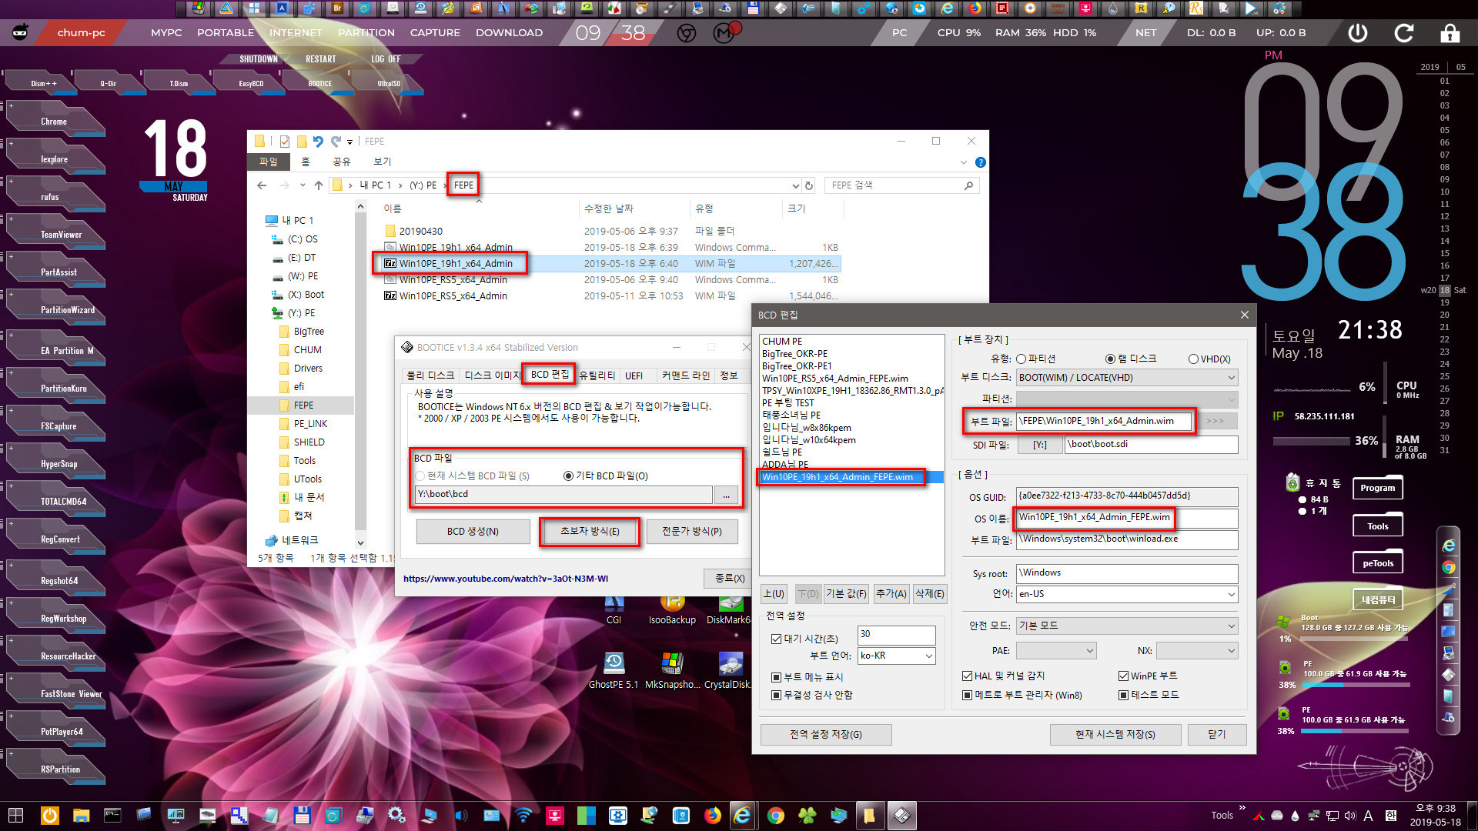Click the Explorer help question mark icon
The height and width of the screenshot is (831, 1478).
[x=980, y=162]
